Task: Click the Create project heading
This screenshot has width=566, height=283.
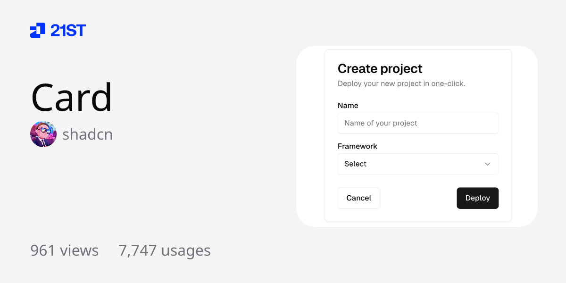Action: [x=380, y=68]
